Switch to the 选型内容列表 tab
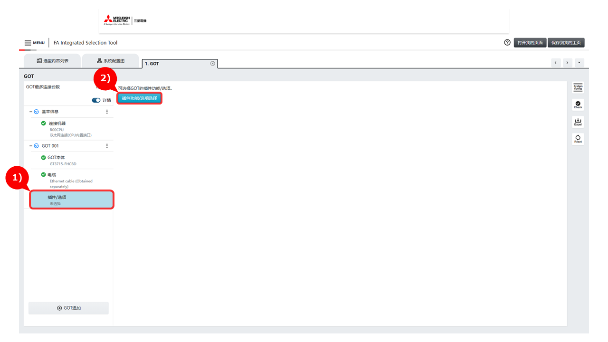 (x=52, y=61)
